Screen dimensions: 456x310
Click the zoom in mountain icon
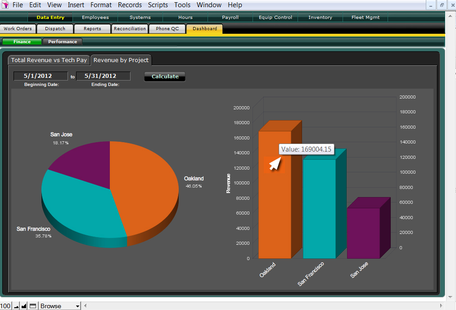tap(24, 306)
